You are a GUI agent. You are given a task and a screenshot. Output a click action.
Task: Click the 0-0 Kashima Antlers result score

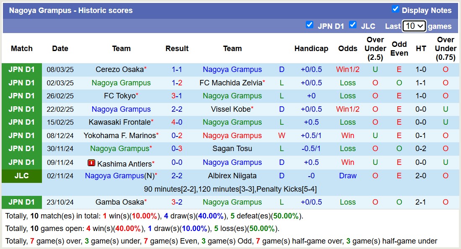(177, 162)
